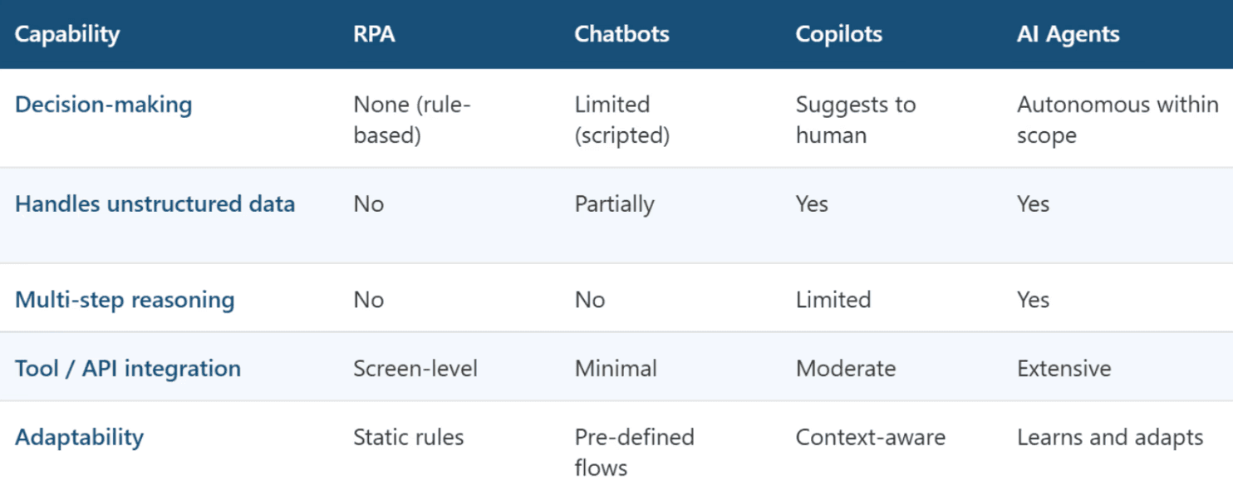This screenshot has width=1233, height=485.
Task: Click the 'Screen-level' cell
Action: (415, 369)
